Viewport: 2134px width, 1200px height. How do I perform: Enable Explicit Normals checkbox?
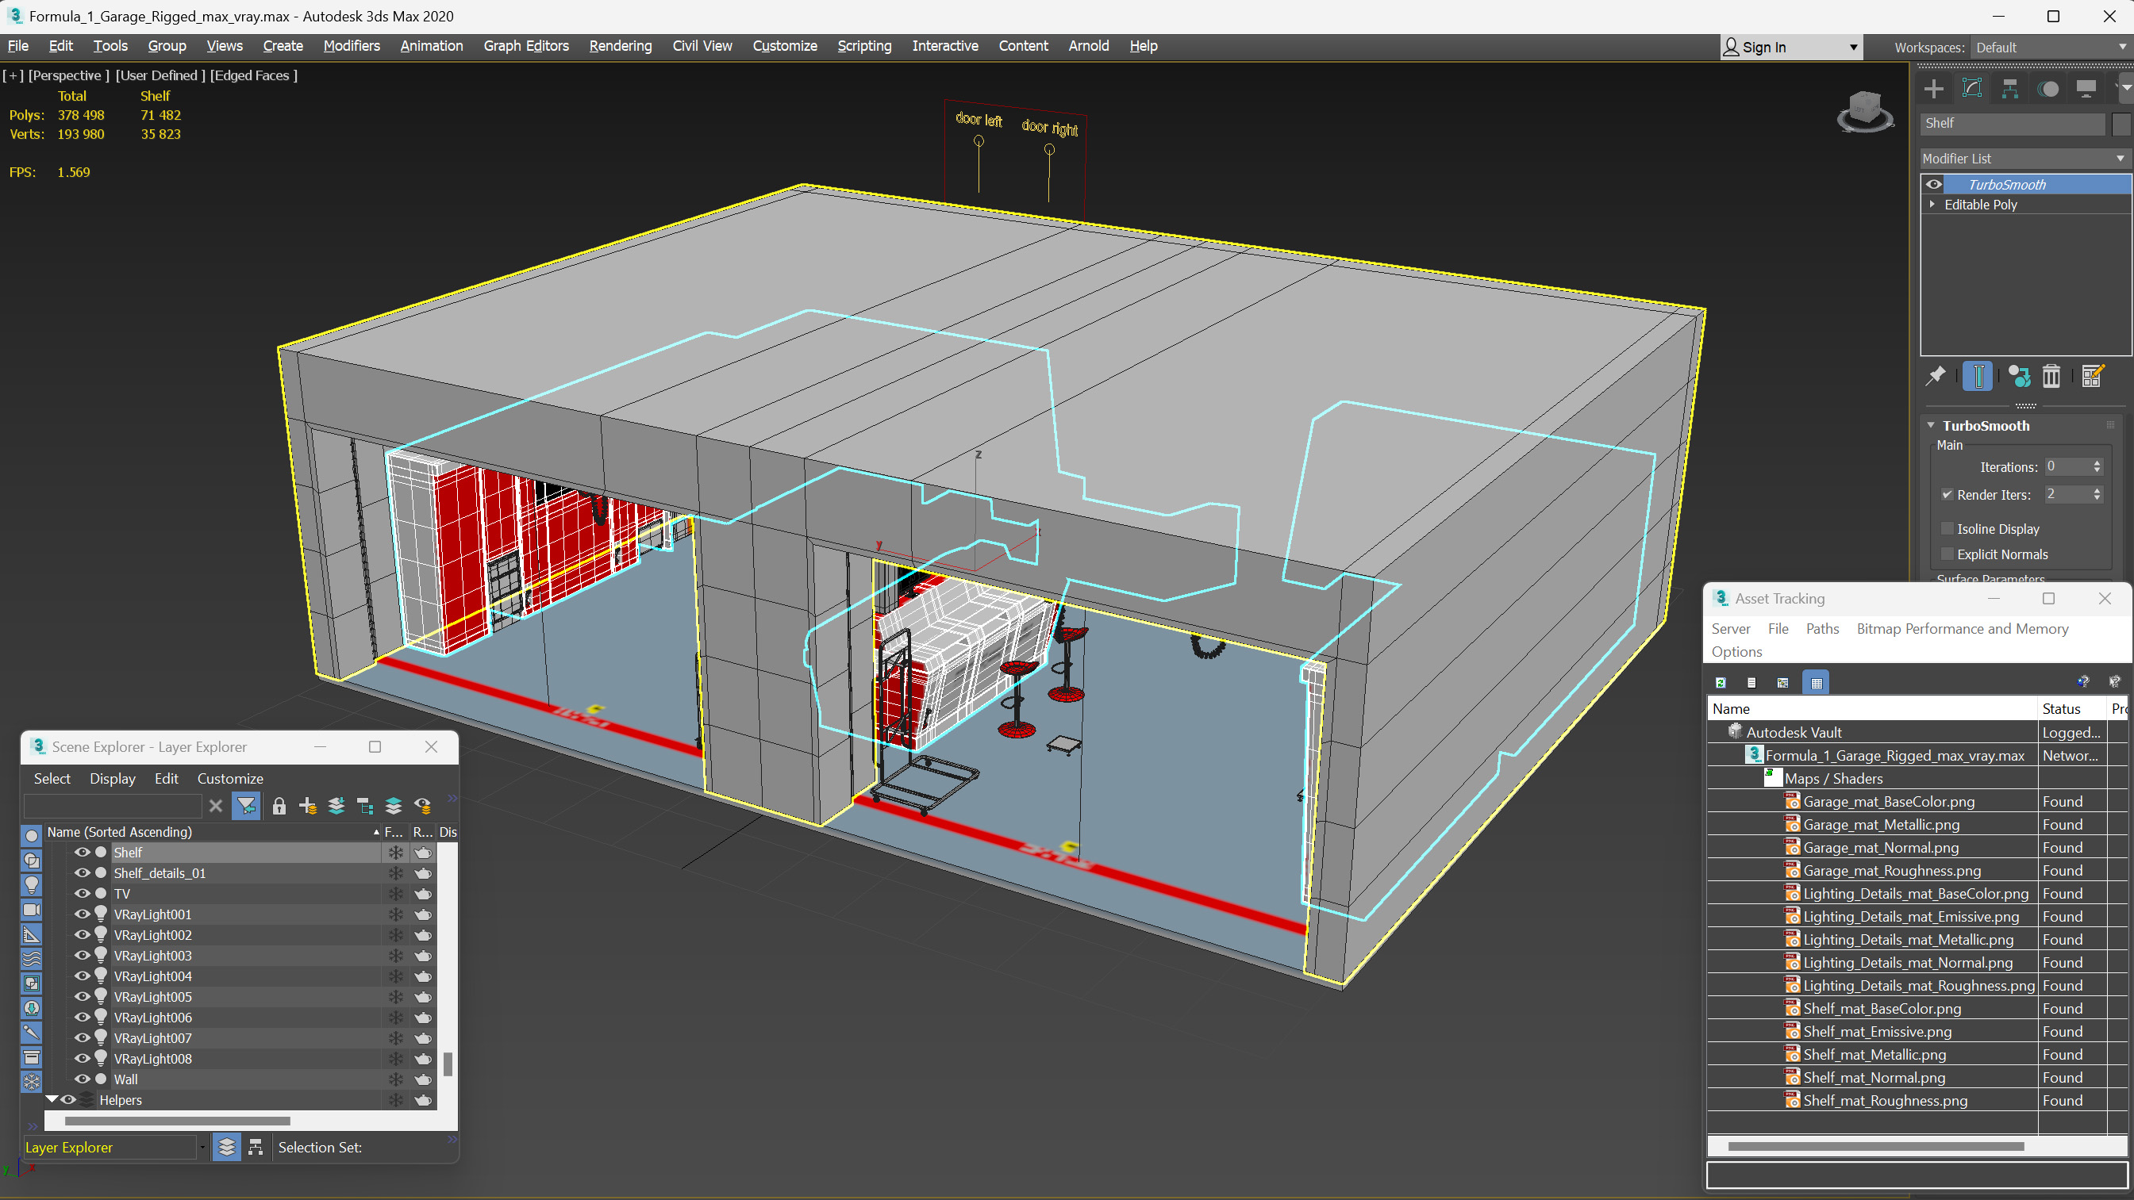(x=1947, y=554)
